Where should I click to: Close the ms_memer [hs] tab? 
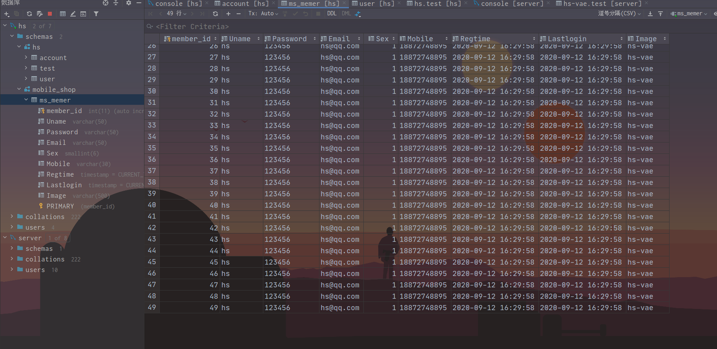pos(344,4)
